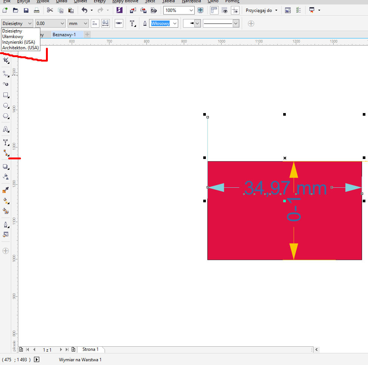
Task: Toggle grid visibility button
Action: (224, 10)
